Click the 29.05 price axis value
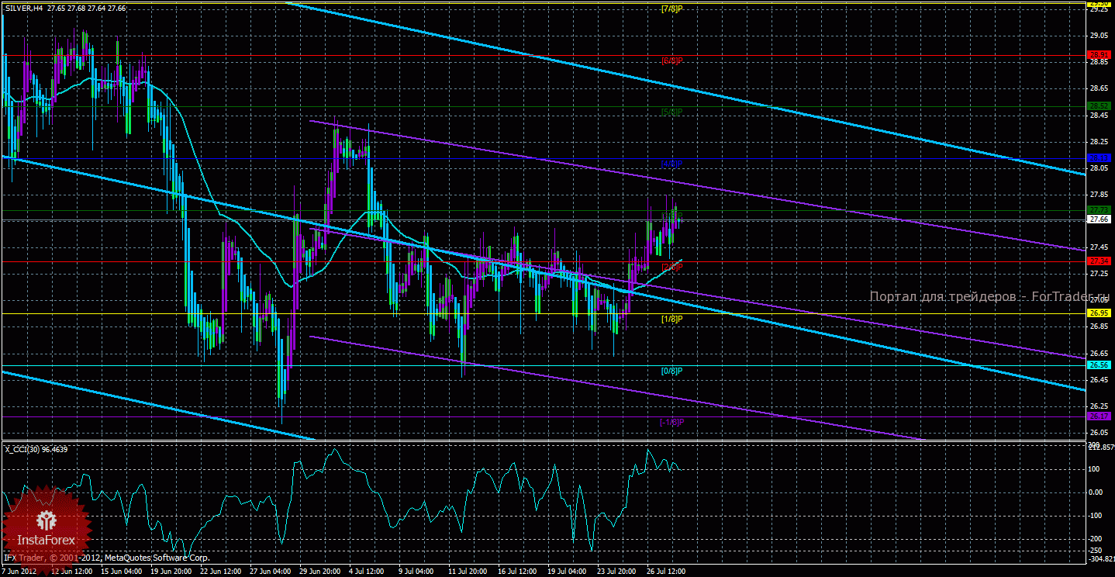The height and width of the screenshot is (577, 1115). point(1099,36)
